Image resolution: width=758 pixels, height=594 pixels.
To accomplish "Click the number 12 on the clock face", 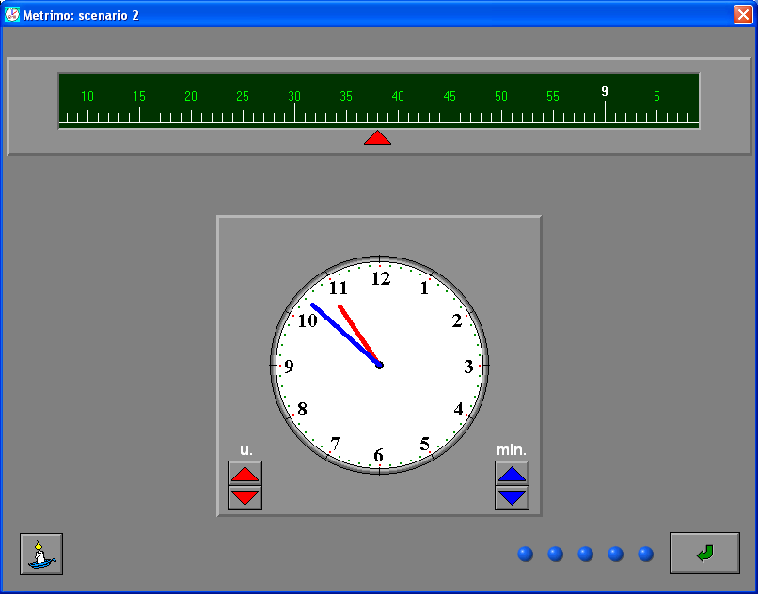I will 381,279.
